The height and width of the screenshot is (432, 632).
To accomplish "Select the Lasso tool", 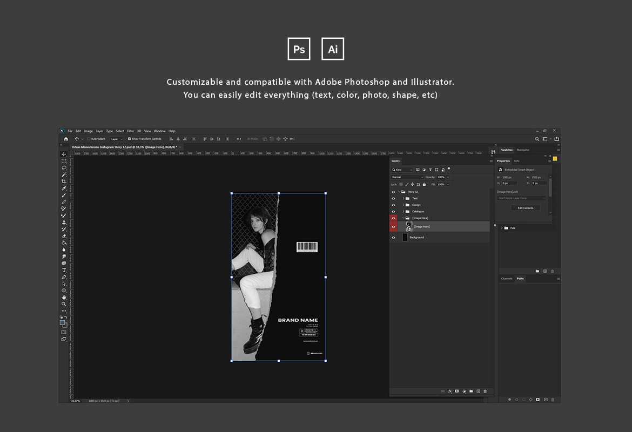I will (x=64, y=167).
